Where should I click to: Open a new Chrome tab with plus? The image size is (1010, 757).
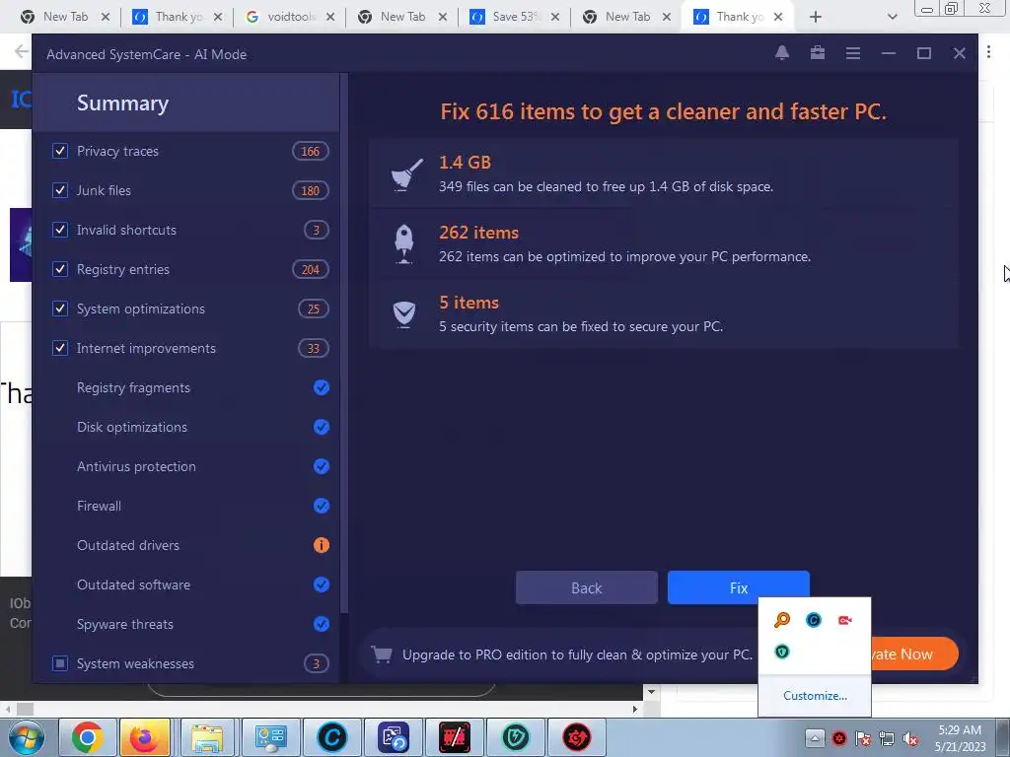[x=815, y=17]
